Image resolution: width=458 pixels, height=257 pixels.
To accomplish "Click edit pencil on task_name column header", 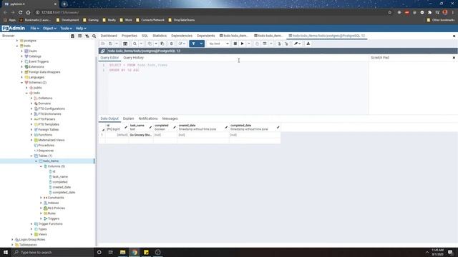I will [150, 127].
